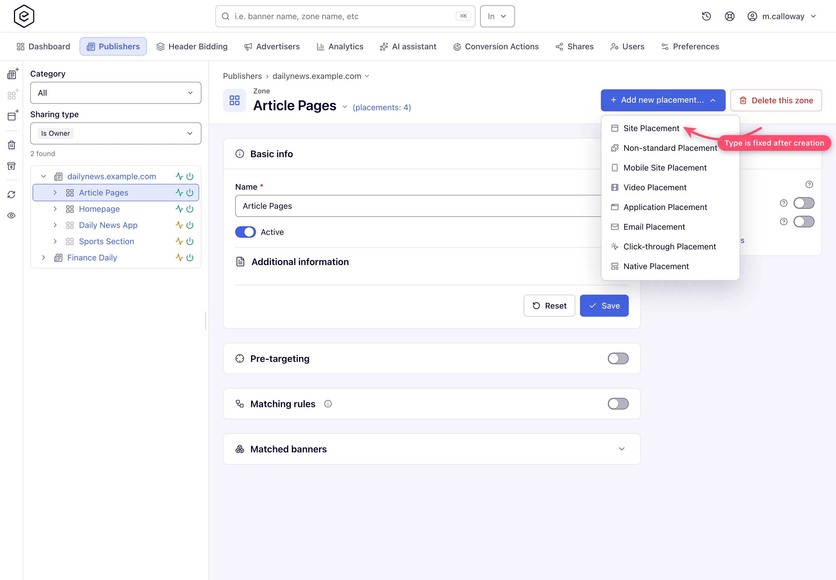Open the Category dropdown set to All
836x580 pixels.
pos(116,93)
